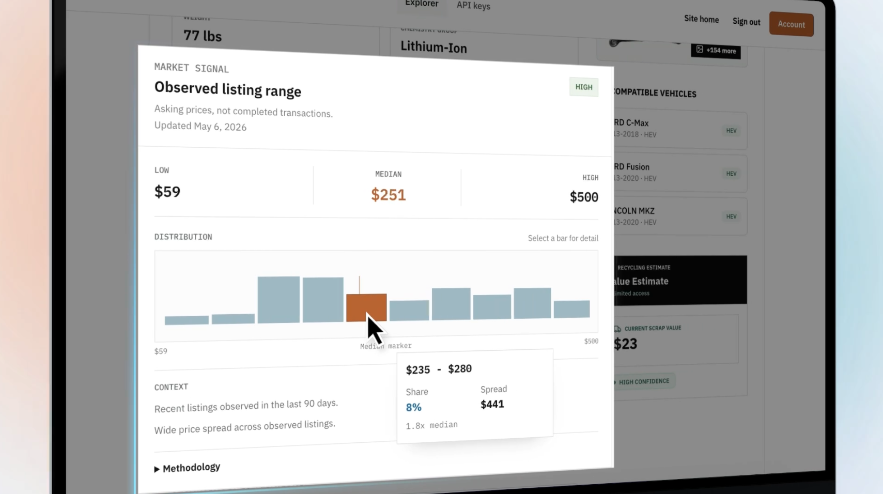
Task: Click the HEV badge on the Lincoln MKZ row
Action: tap(731, 217)
